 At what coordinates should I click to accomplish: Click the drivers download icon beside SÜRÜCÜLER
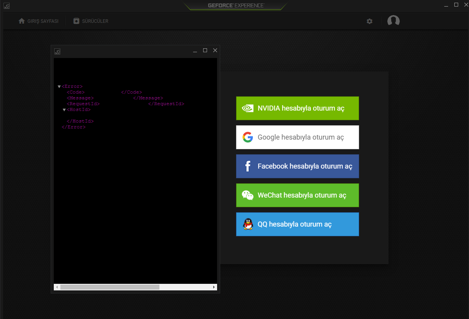(76, 21)
